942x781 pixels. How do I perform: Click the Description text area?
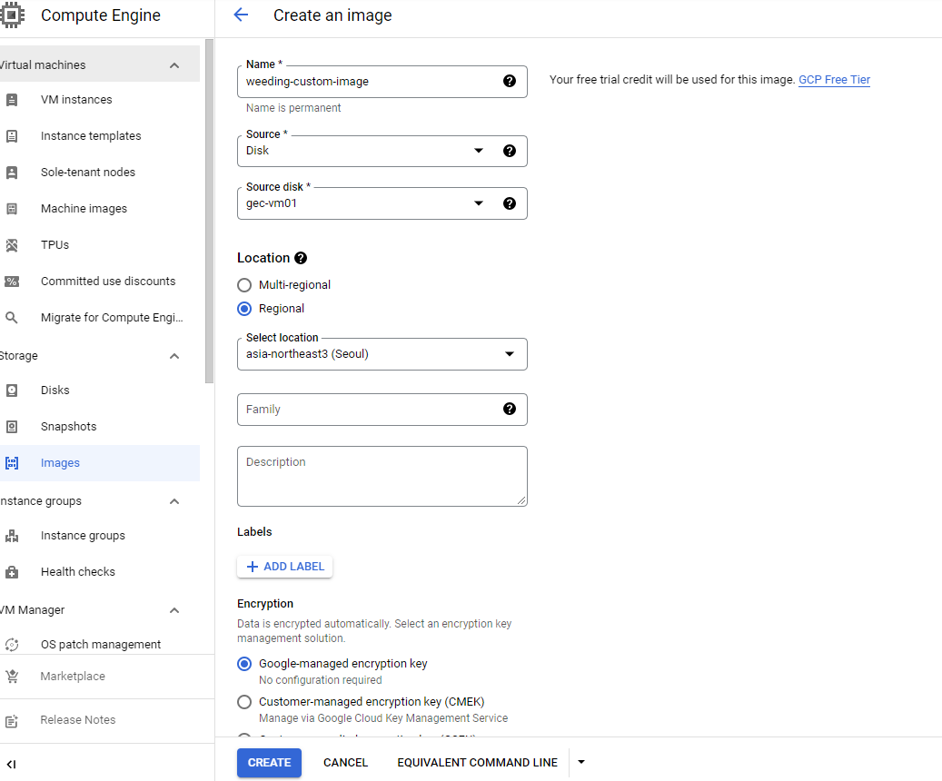click(x=382, y=477)
